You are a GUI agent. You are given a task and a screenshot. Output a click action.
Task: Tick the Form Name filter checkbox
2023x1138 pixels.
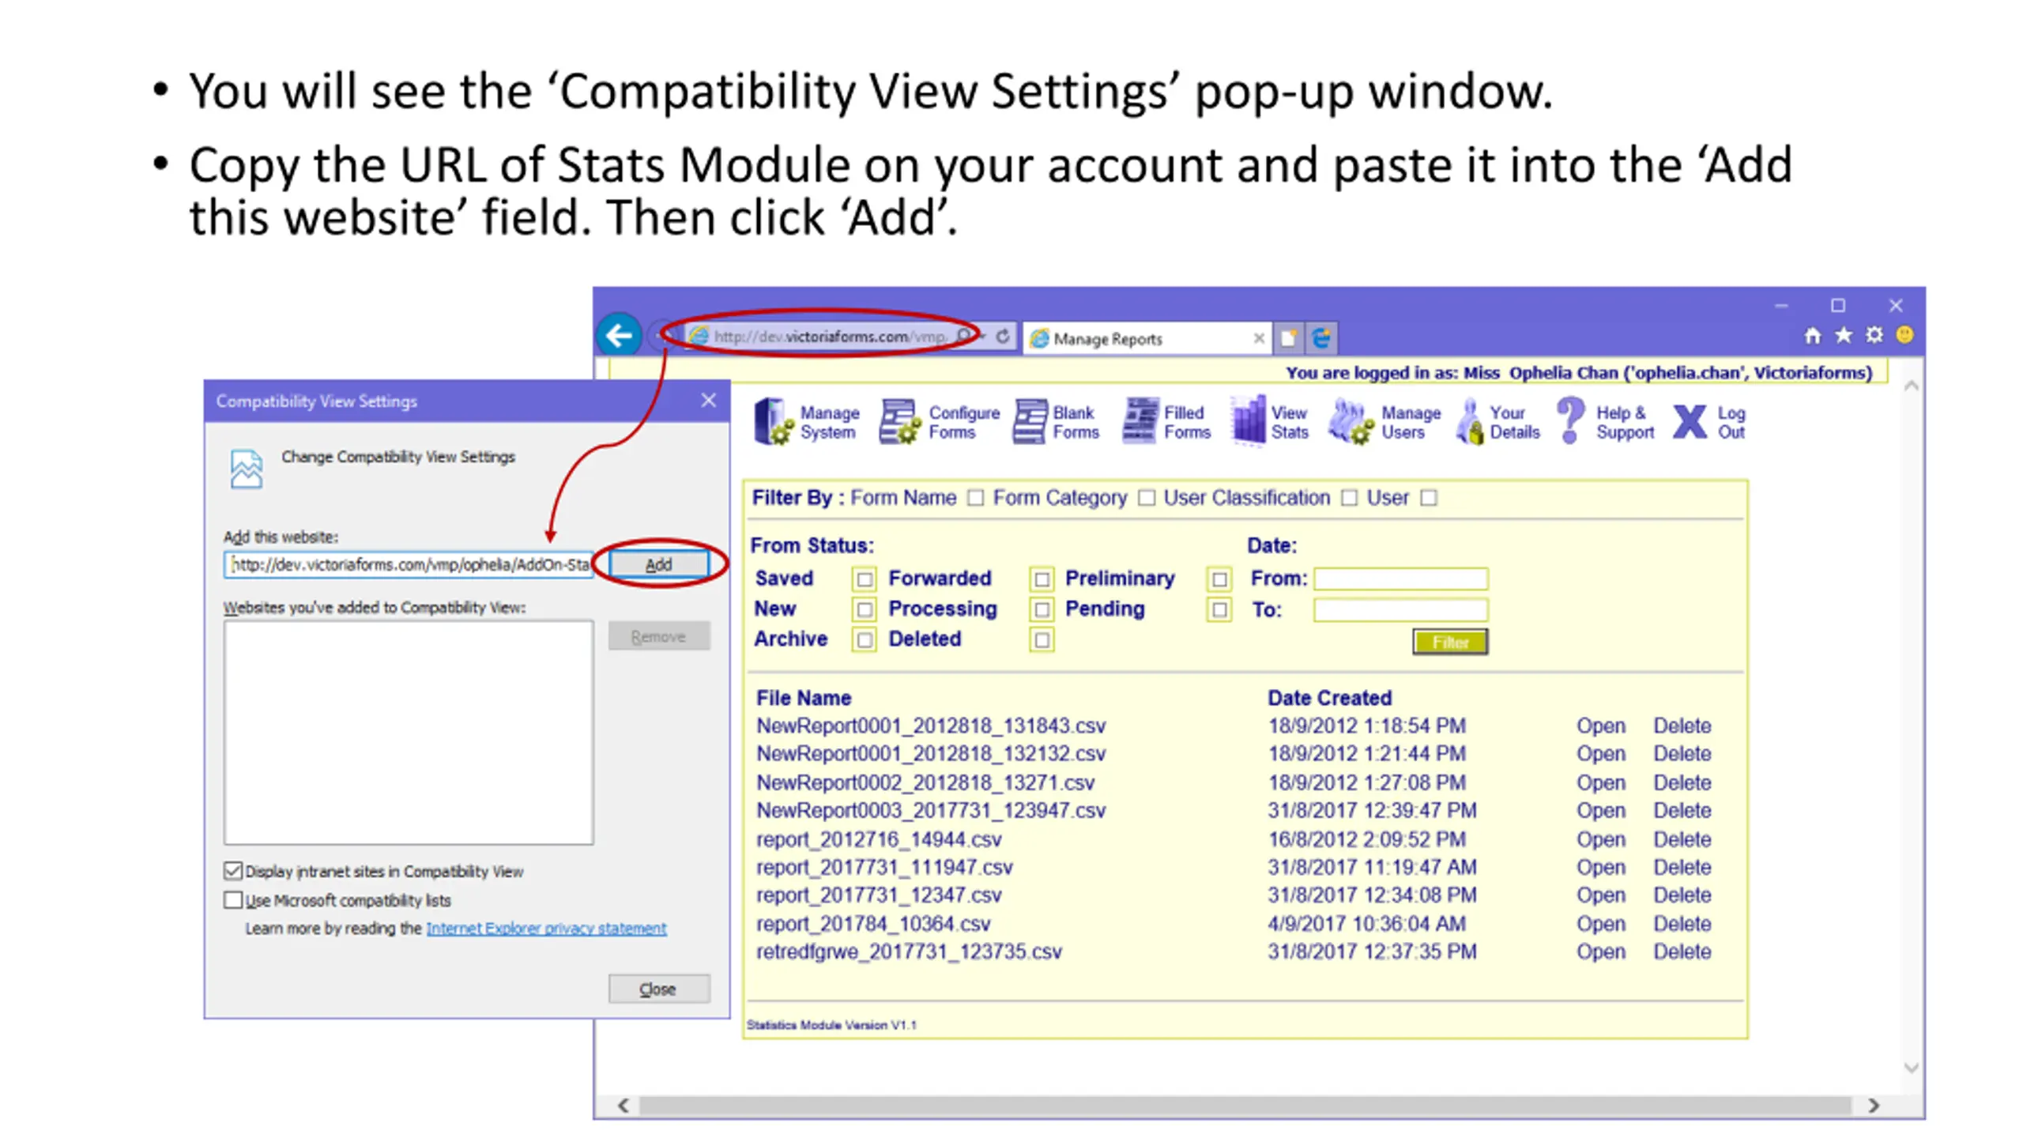tap(976, 498)
